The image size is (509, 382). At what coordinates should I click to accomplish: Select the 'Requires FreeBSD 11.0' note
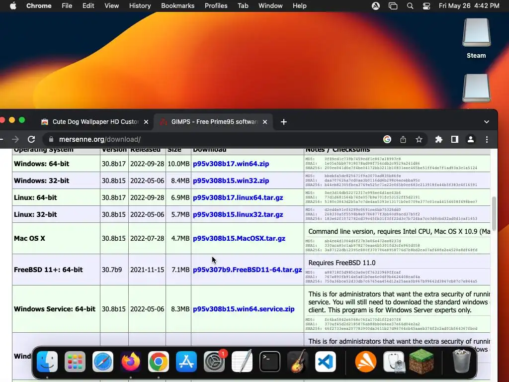click(x=342, y=263)
